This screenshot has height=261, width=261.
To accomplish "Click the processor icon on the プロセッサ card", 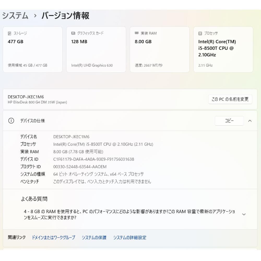I will point(199,33).
